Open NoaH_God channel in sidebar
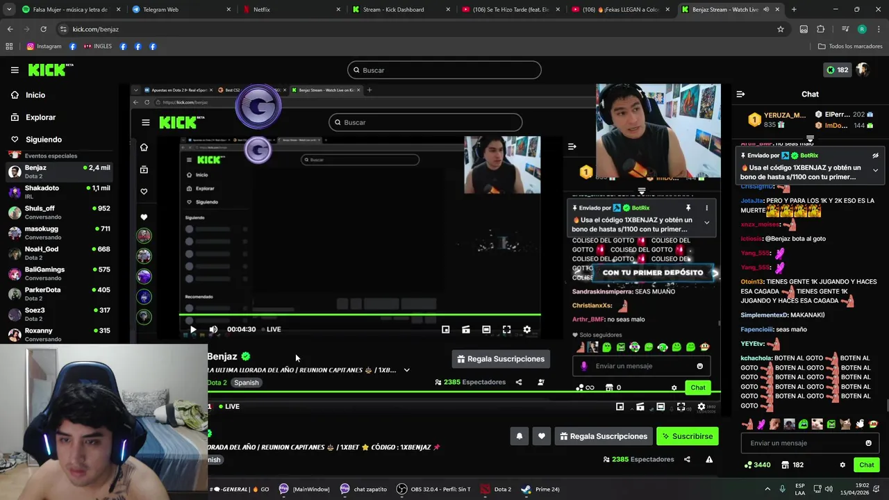This screenshot has height=500, width=889. [59, 253]
